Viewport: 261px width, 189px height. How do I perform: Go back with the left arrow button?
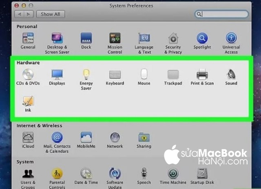click(x=20, y=14)
